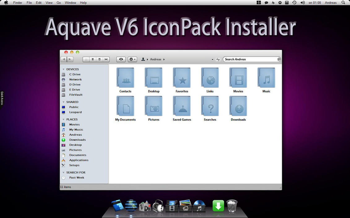Screen dimensions: 350x218
Task: Switch to cover flow view
Action: coord(106,60)
